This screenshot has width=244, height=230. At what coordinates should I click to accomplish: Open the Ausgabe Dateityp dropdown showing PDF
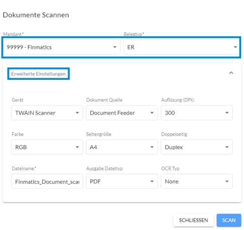coord(121,181)
